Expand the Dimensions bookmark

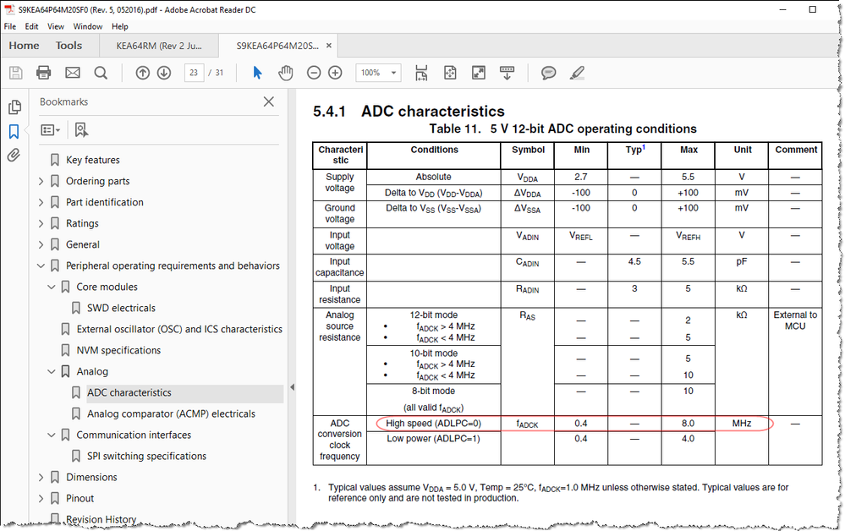tap(41, 477)
